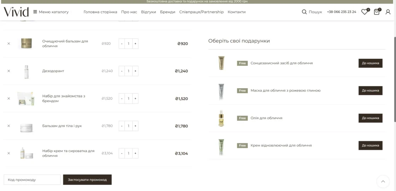The width and height of the screenshot is (396, 191).
Task: Open the user account icon
Action: pos(388,12)
